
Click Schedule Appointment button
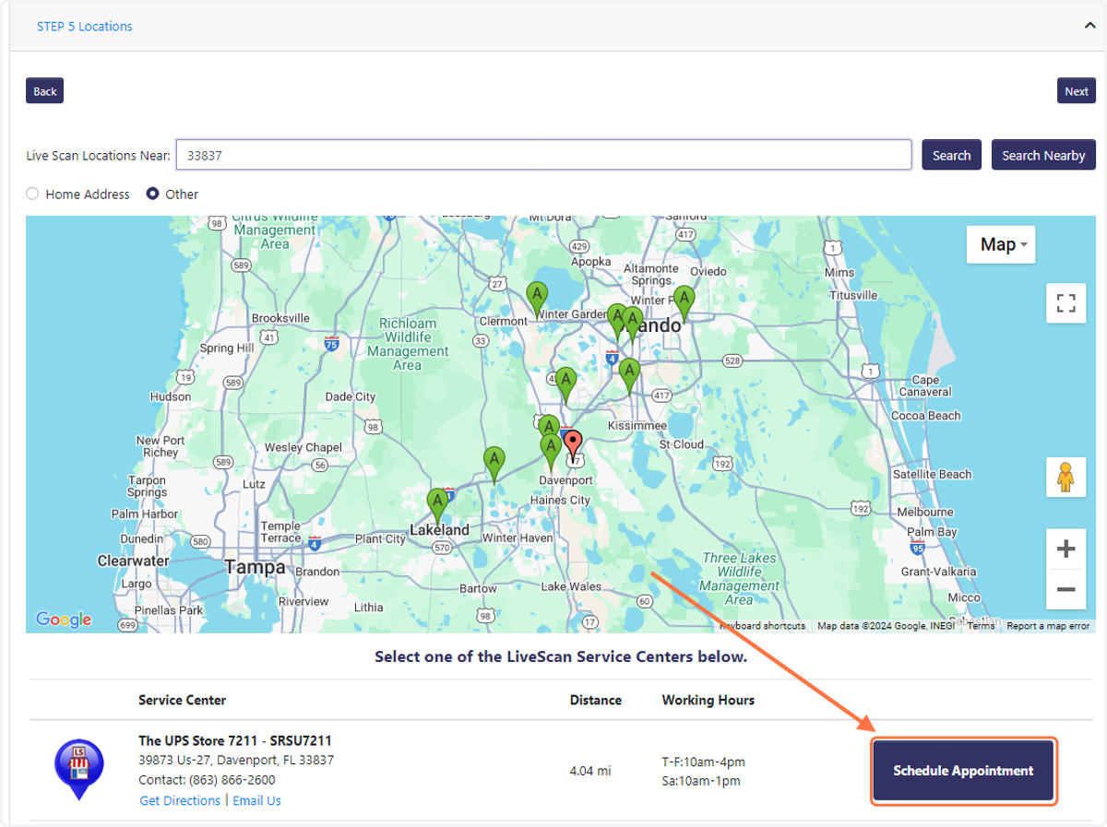click(963, 771)
